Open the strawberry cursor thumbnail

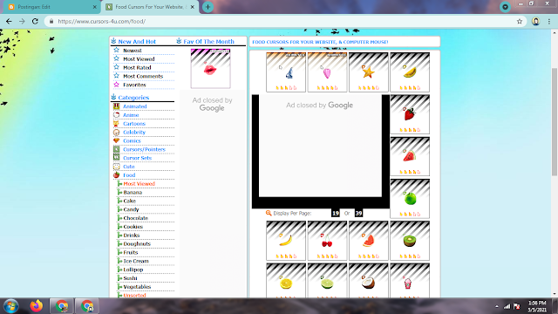410,114
